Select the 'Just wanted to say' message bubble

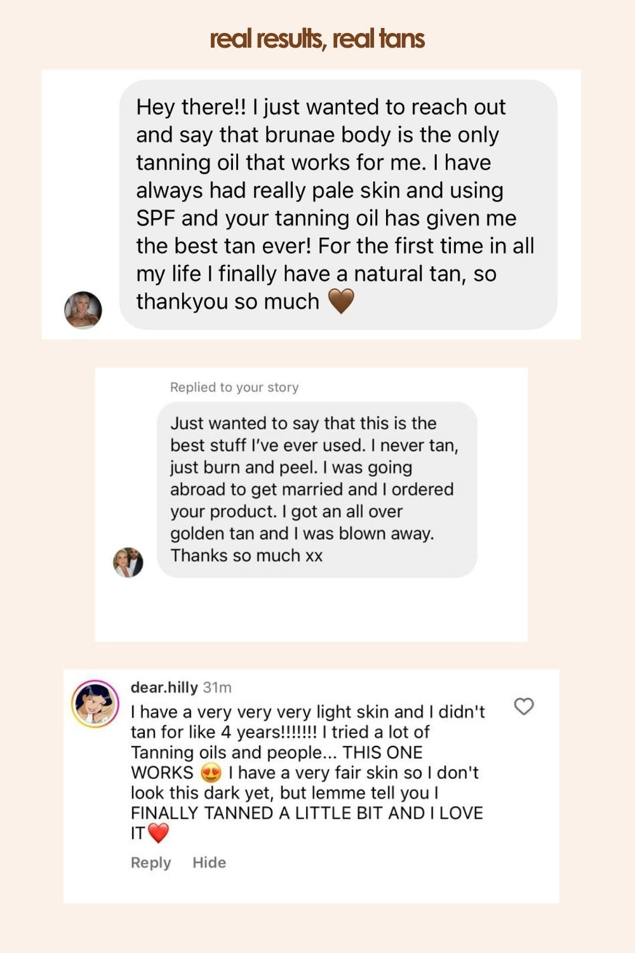click(317, 490)
